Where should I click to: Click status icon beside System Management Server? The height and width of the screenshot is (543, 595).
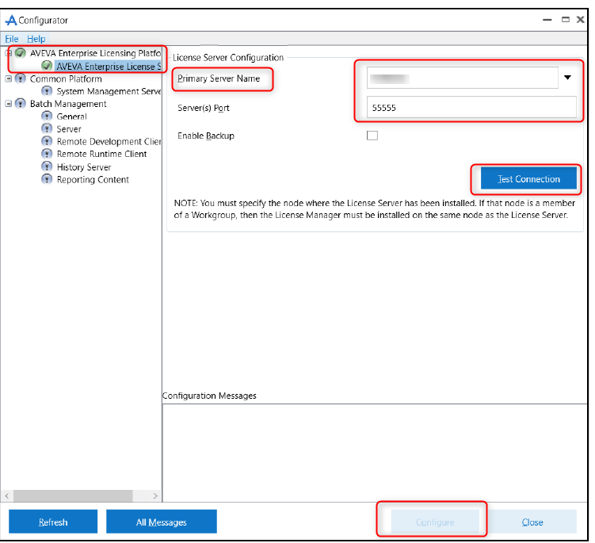[47, 91]
